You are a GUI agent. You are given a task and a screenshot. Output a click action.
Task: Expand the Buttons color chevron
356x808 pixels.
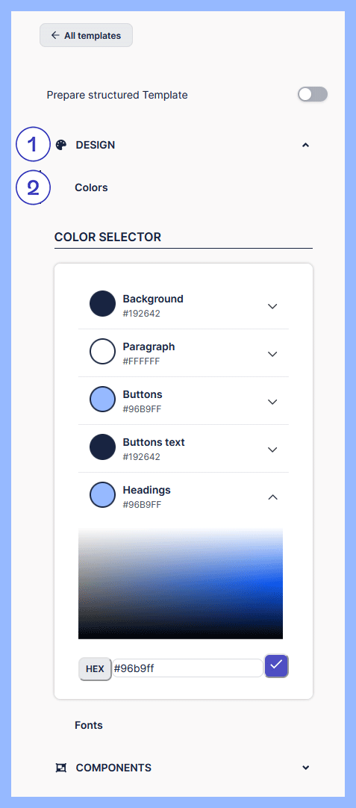272,402
